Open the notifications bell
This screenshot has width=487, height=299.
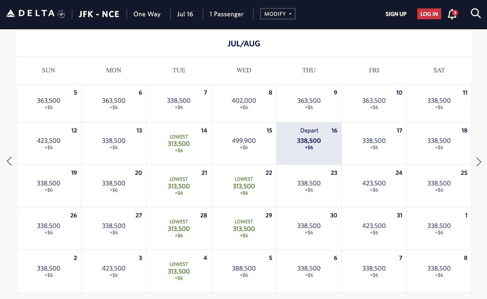[452, 14]
